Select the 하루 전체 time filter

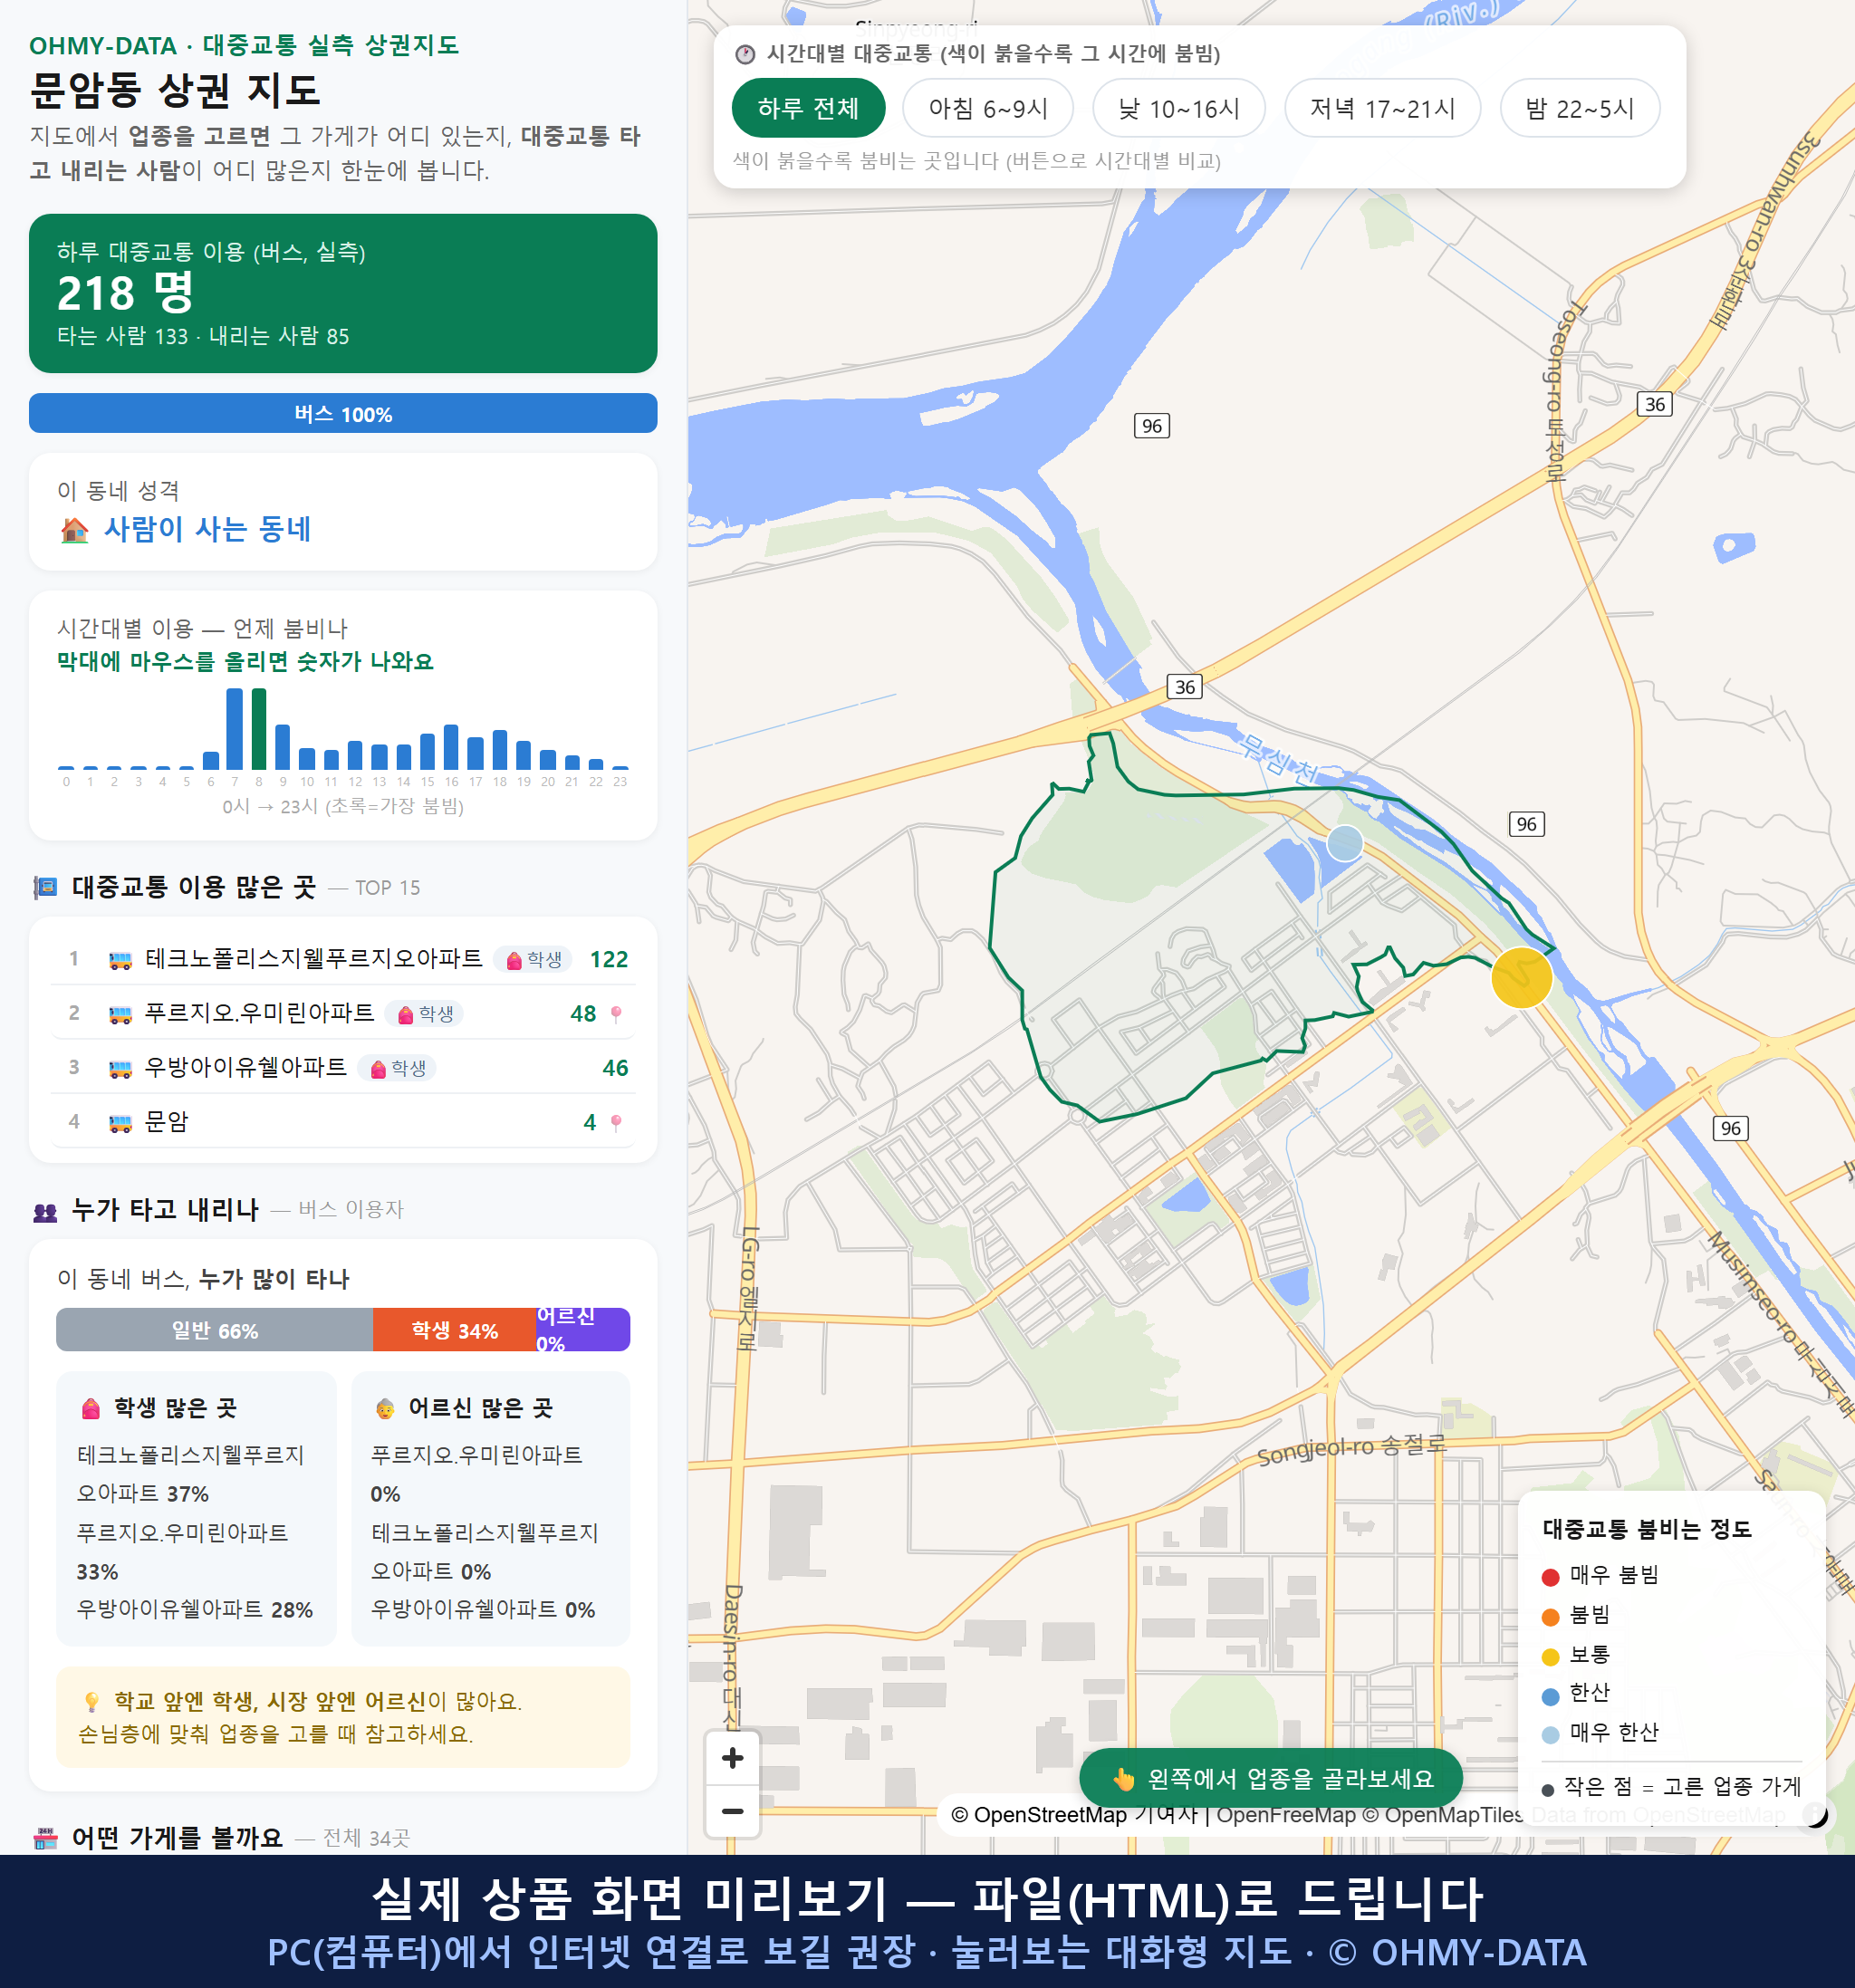click(x=808, y=108)
